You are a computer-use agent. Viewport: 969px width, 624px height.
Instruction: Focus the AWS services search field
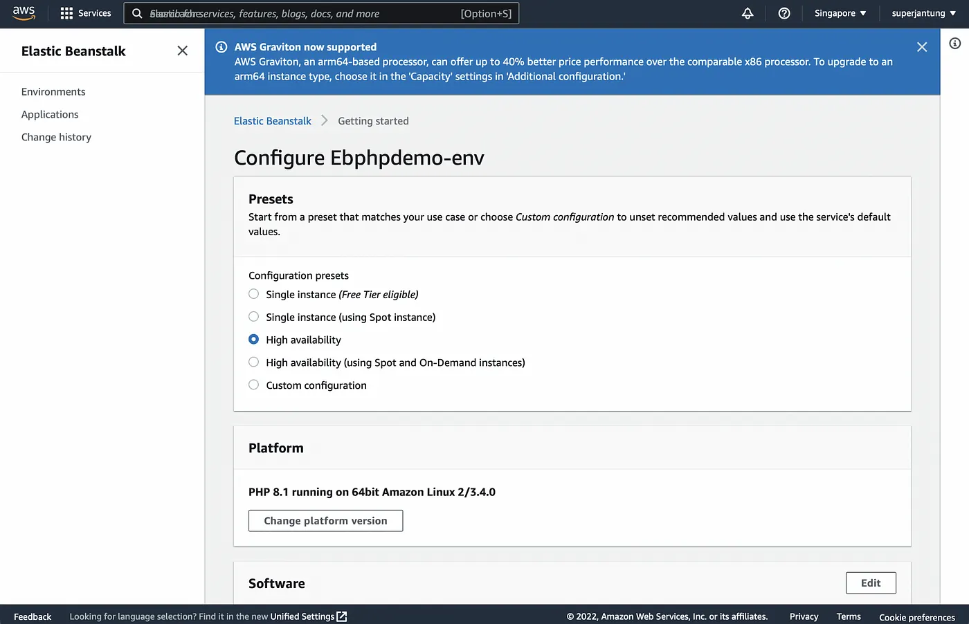coord(321,13)
